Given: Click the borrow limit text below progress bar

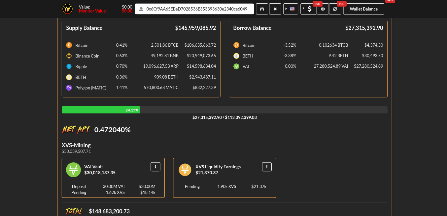Looking at the screenshot, I should point(224,117).
